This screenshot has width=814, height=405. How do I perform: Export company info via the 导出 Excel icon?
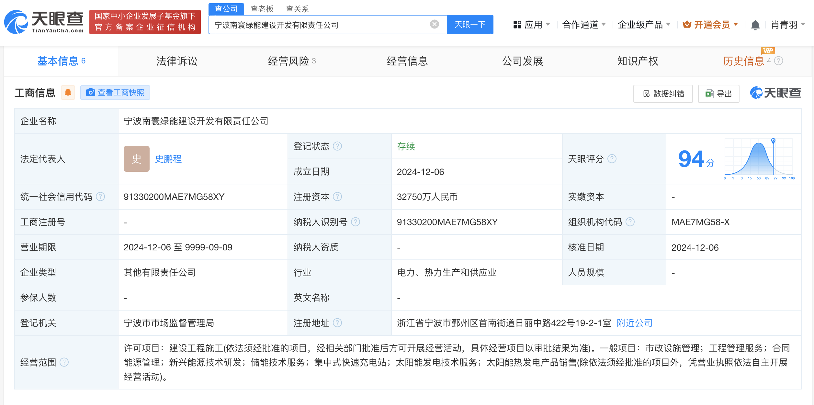(709, 93)
